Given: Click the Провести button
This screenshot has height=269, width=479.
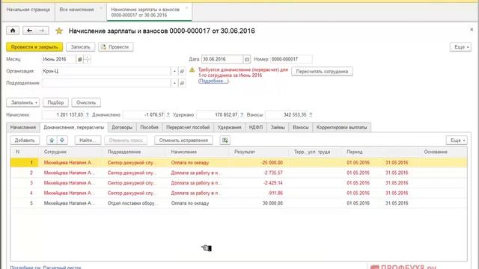Looking at the screenshot, I should [115, 47].
